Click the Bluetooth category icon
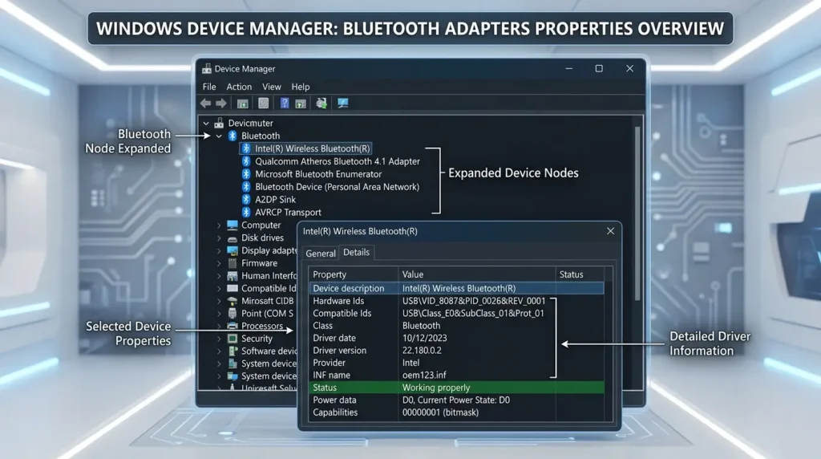The height and width of the screenshot is (459, 821). pos(233,136)
